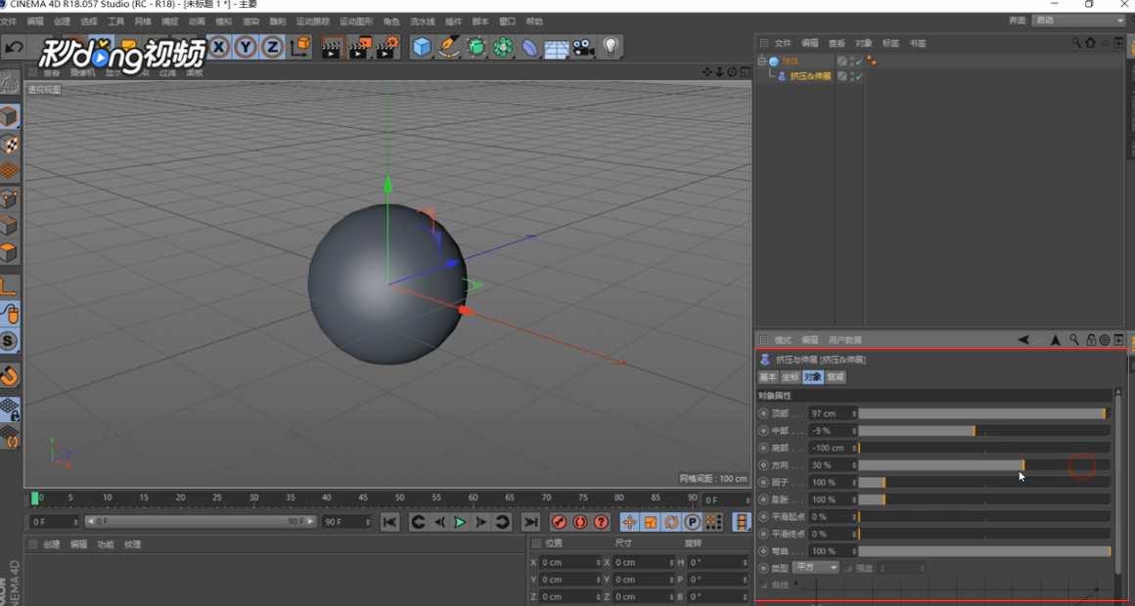1135x606 pixels.
Task: Click the Floor environment icon
Action: pos(557,48)
